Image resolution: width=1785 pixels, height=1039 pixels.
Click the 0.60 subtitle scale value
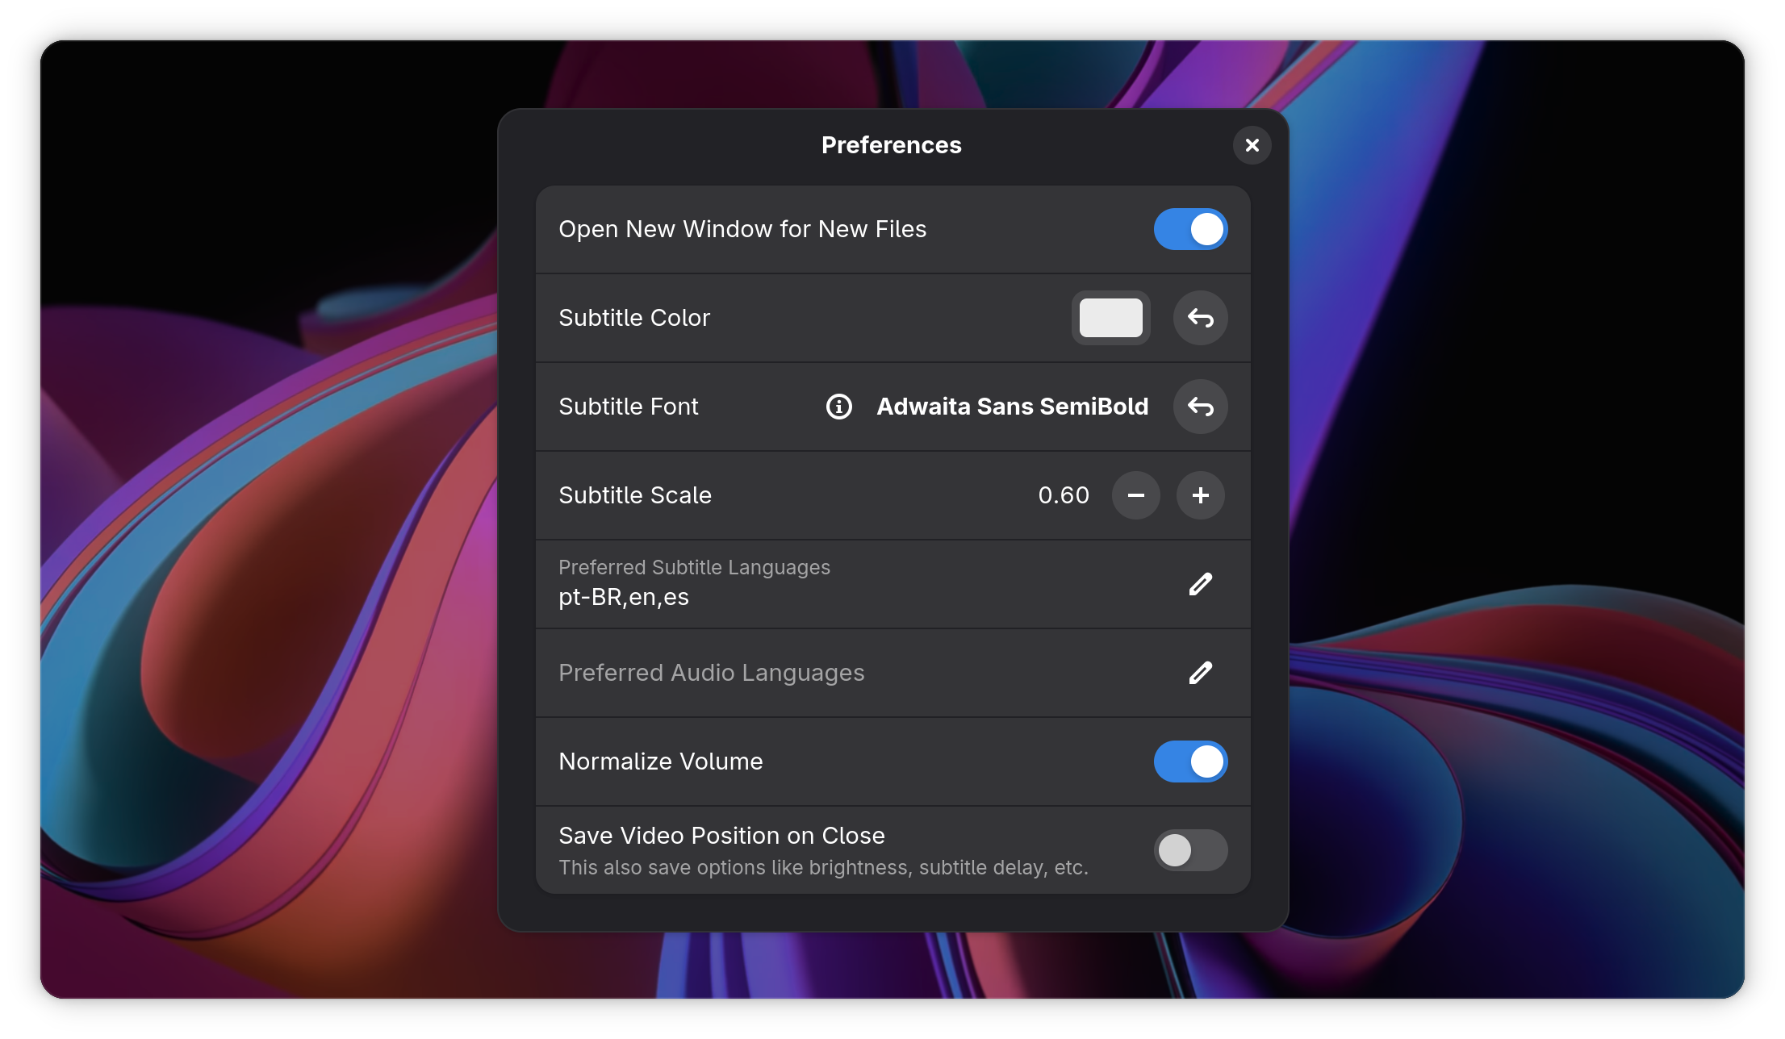pos(1063,495)
